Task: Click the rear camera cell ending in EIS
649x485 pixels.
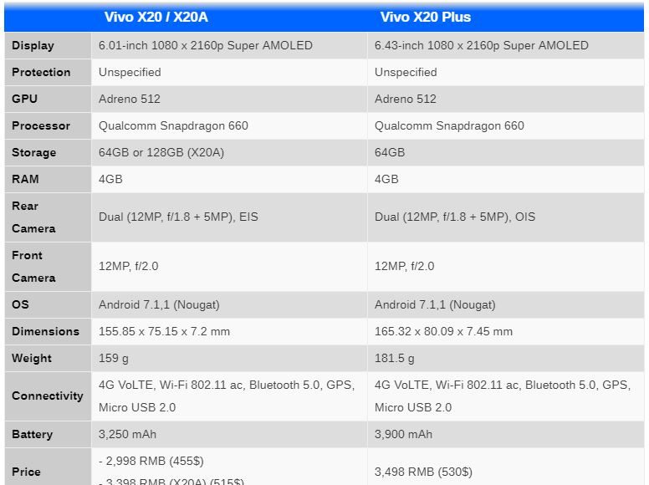Action: coord(178,217)
